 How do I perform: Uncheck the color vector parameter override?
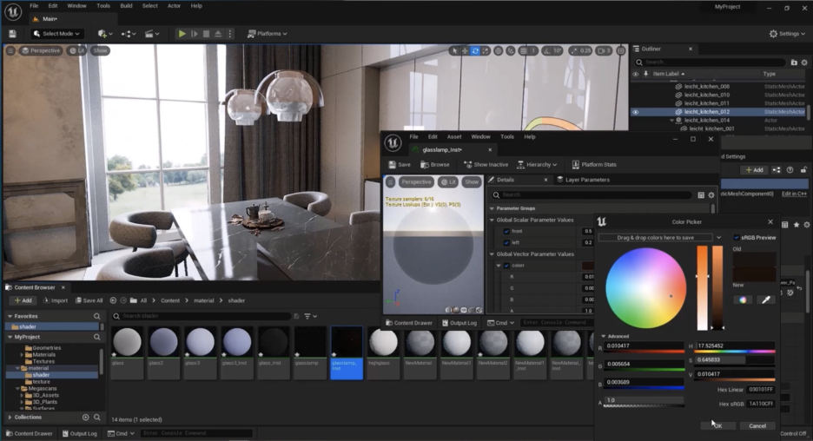(506, 266)
